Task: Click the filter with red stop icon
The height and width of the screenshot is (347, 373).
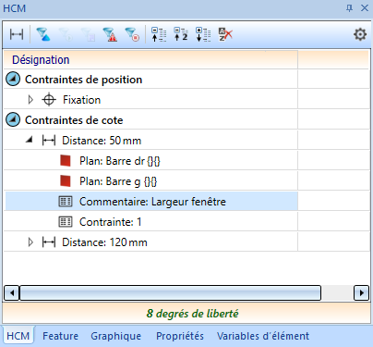Action: (132, 34)
